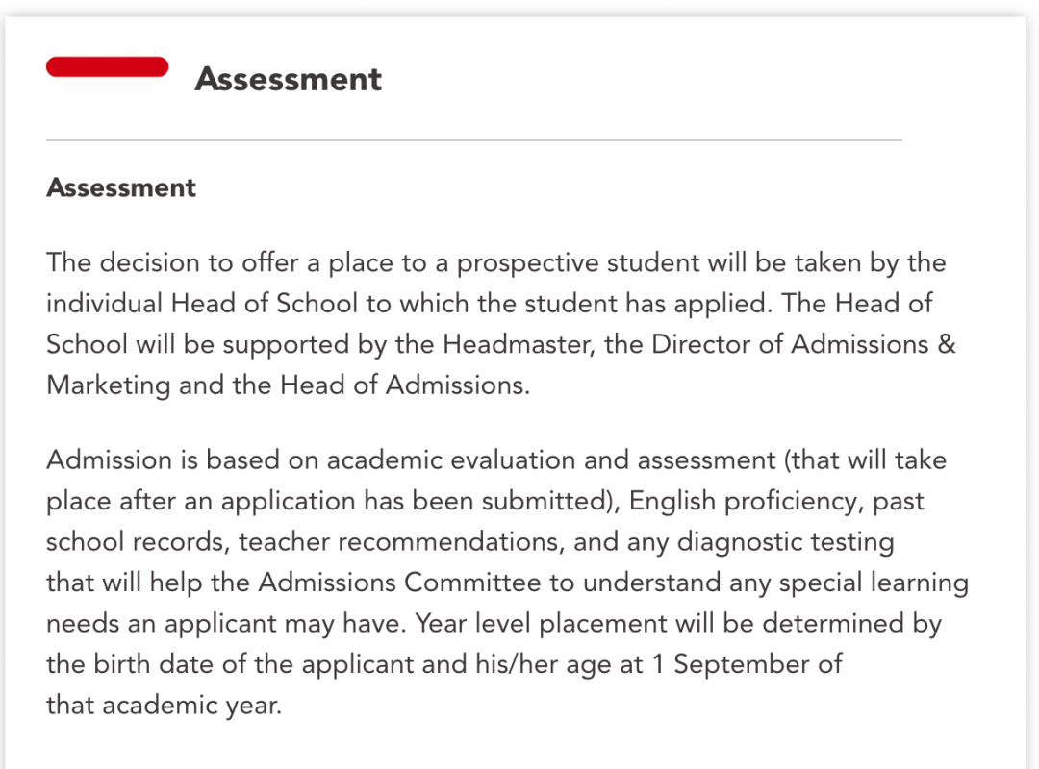Click 'Admission is based on academic evaluation'
This screenshot has width=1039, height=769.
pyautogui.click(x=312, y=459)
